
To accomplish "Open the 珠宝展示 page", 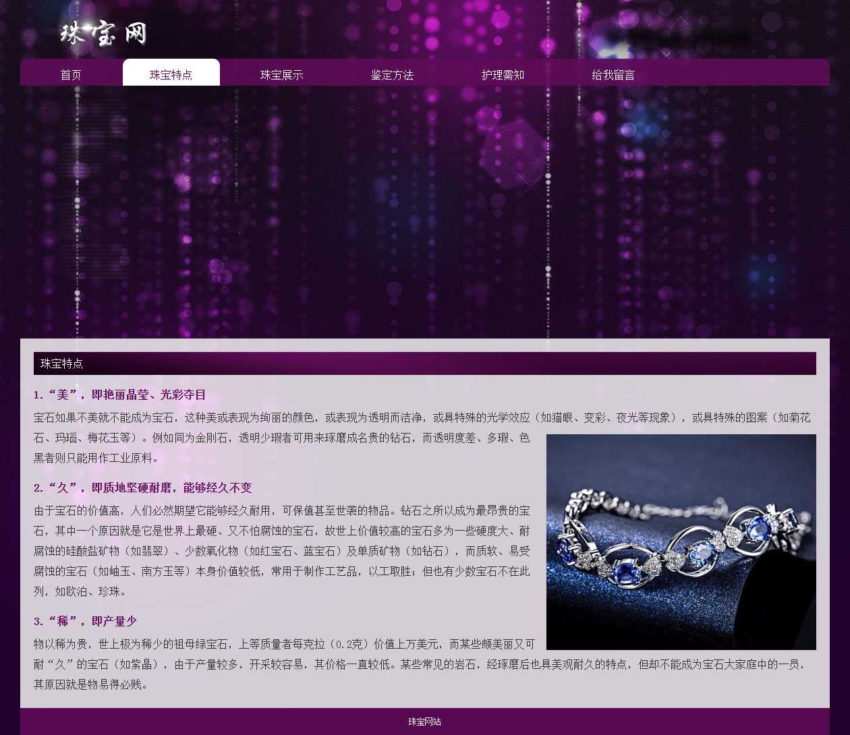I will click(x=282, y=75).
